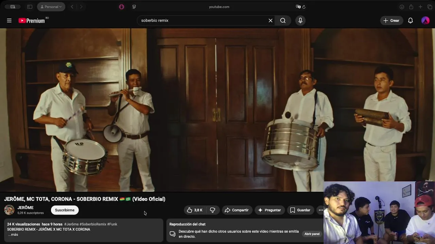Open the #Jerôme hashtag

(71, 224)
